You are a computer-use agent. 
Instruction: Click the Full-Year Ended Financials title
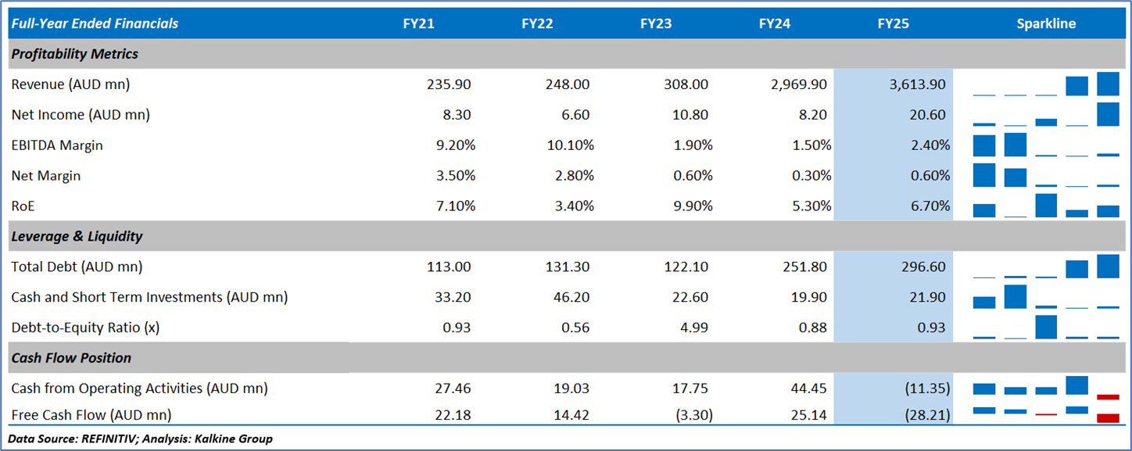tap(95, 23)
